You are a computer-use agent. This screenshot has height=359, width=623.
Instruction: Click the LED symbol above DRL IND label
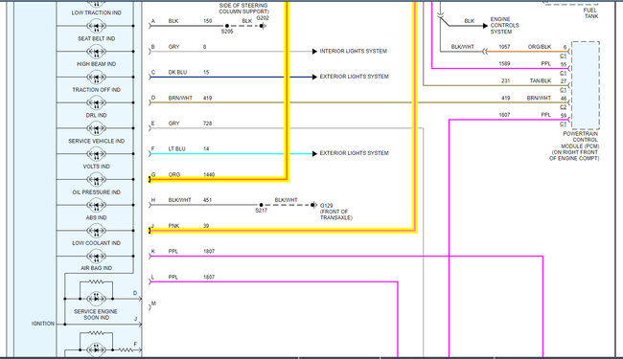[x=96, y=102]
